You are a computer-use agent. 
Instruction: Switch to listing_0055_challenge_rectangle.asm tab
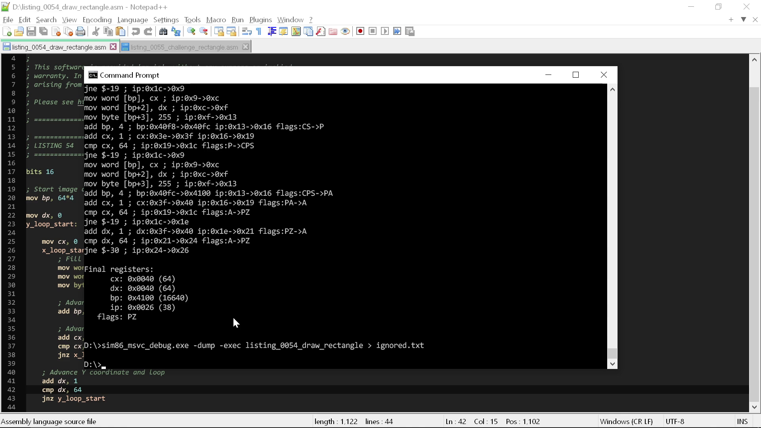pos(184,47)
